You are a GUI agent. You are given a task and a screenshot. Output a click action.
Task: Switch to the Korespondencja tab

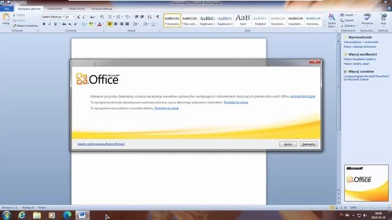pyautogui.click(x=102, y=9)
